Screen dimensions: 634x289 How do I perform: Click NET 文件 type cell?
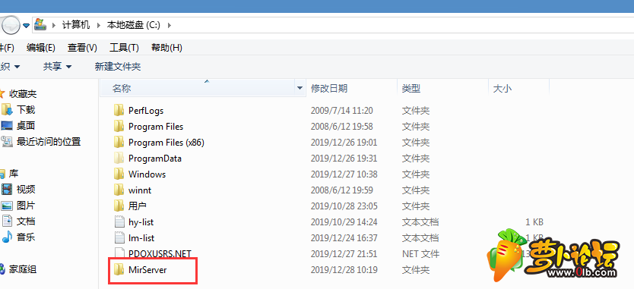[x=420, y=254]
